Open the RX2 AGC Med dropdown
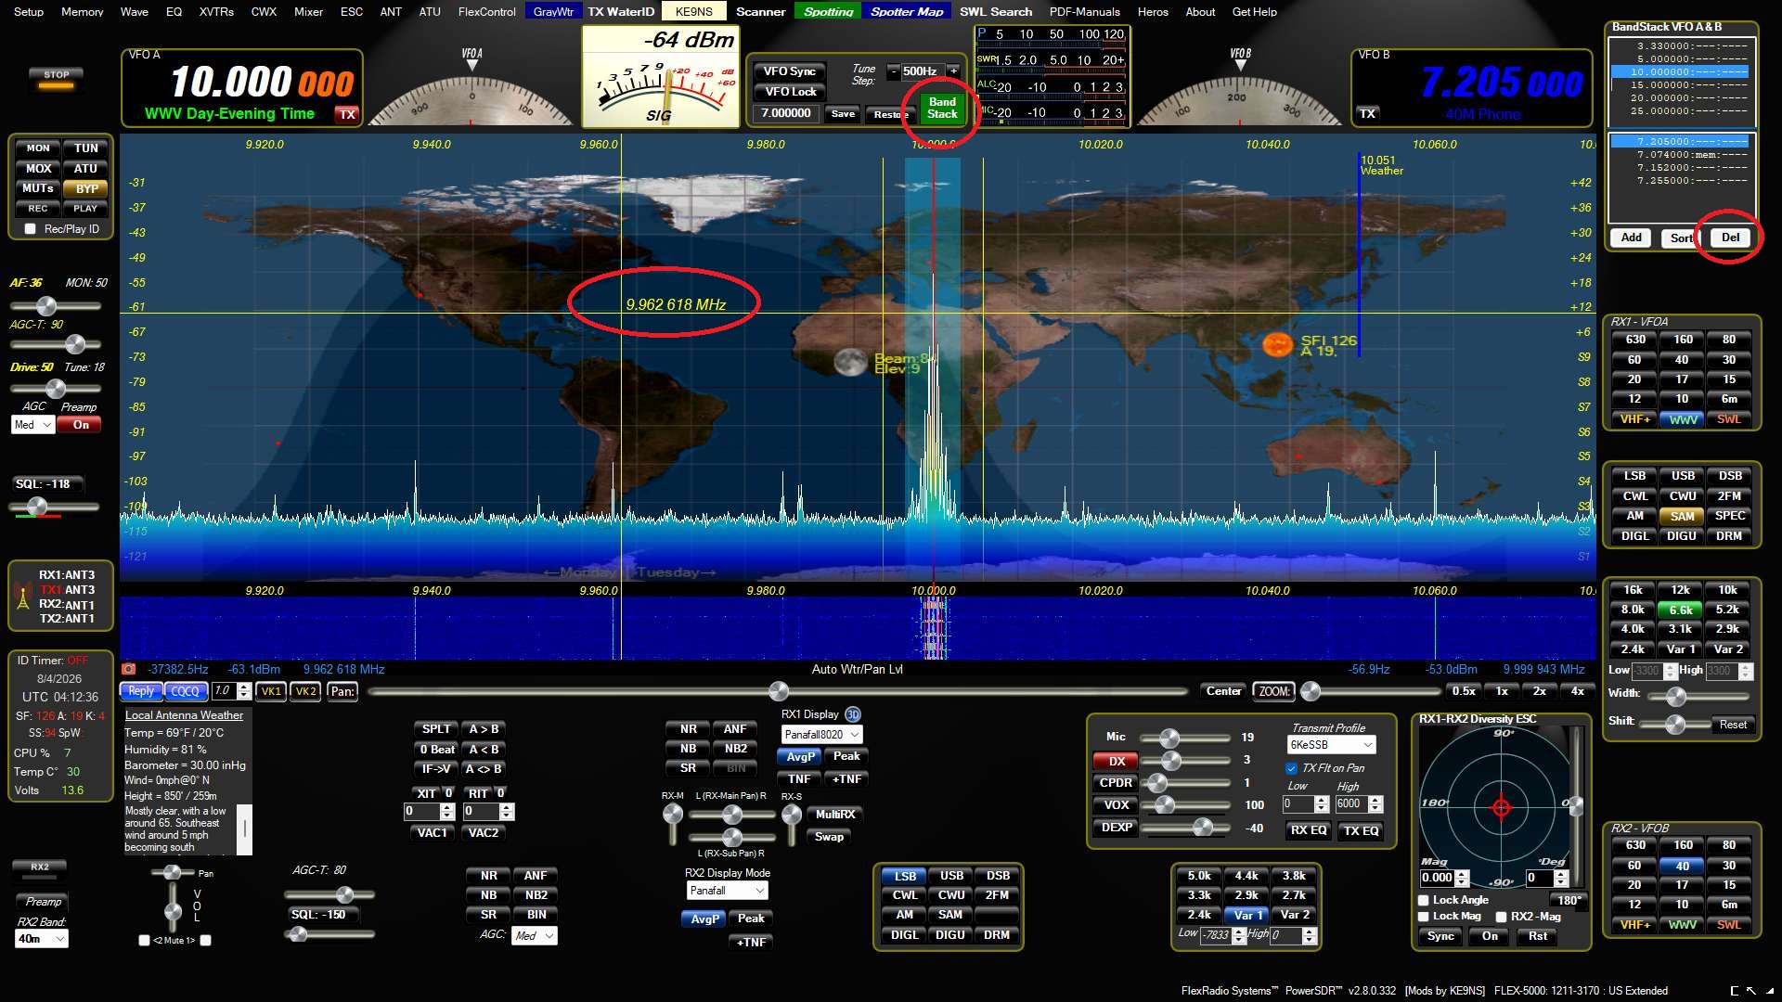Screen dimensions: 1782x1002 click(535, 936)
